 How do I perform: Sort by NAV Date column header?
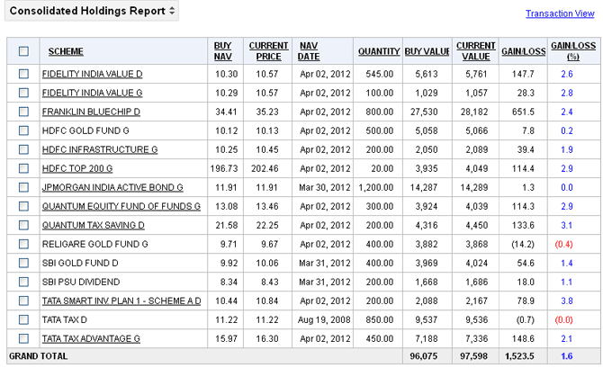[309, 51]
